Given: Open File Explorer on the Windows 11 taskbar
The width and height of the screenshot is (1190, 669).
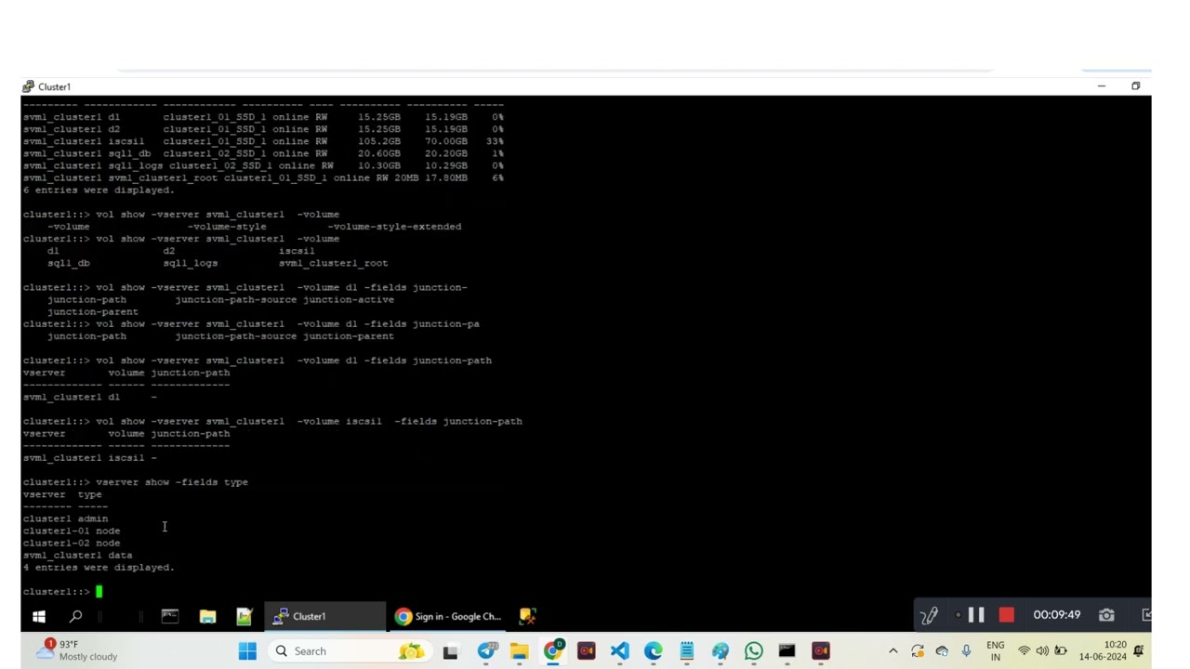Looking at the screenshot, I should (519, 651).
